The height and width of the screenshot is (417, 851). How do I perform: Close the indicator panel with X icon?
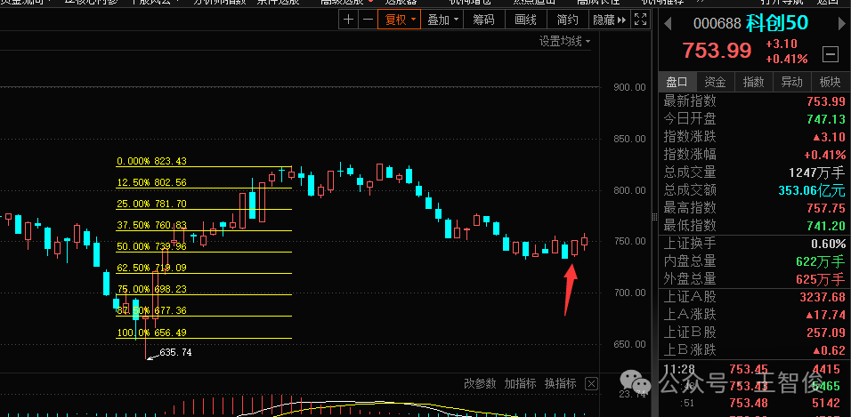[x=590, y=383]
